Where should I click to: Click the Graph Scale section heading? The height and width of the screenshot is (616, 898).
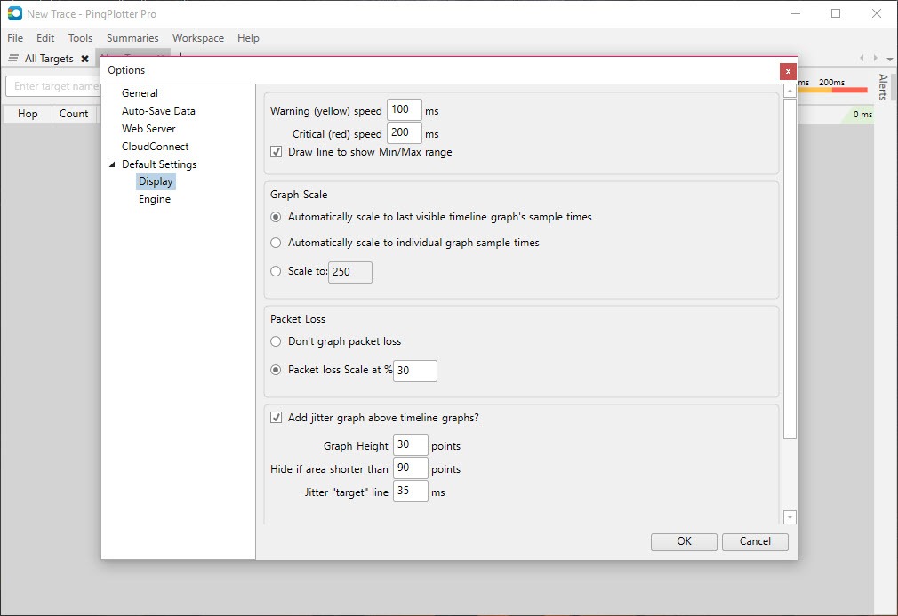tap(299, 195)
